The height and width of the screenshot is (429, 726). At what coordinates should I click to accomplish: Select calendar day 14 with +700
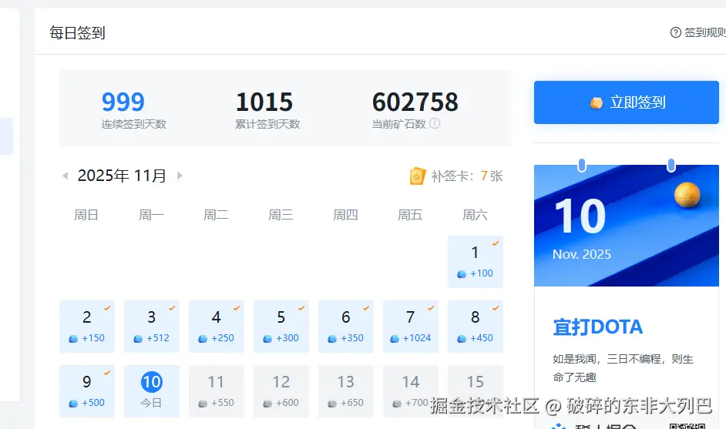coord(411,391)
